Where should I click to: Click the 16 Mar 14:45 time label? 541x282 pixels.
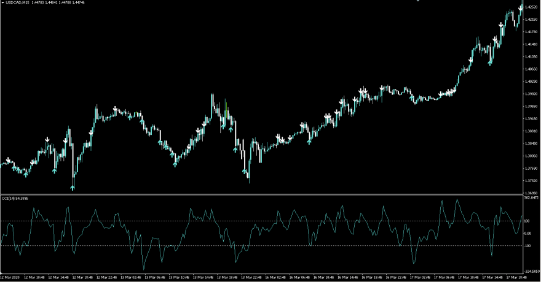click(348, 277)
